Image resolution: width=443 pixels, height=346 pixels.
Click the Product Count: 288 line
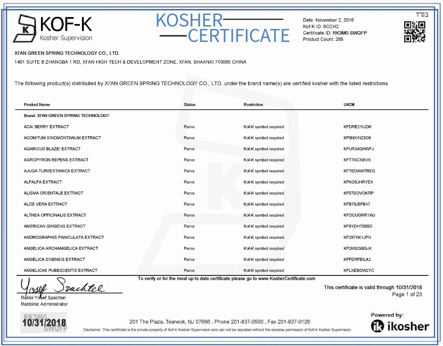(323, 39)
